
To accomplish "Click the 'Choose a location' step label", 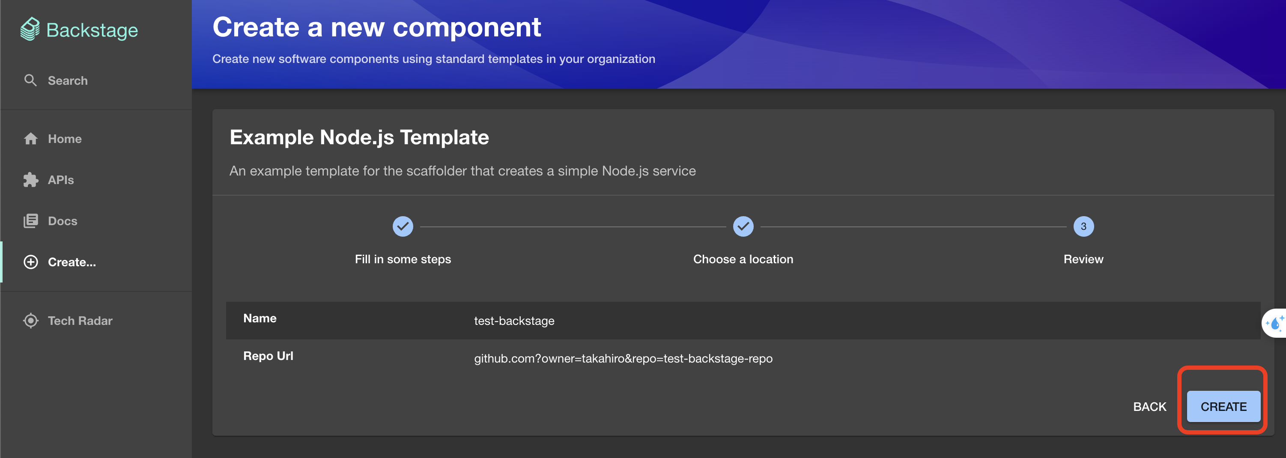I will coord(743,259).
